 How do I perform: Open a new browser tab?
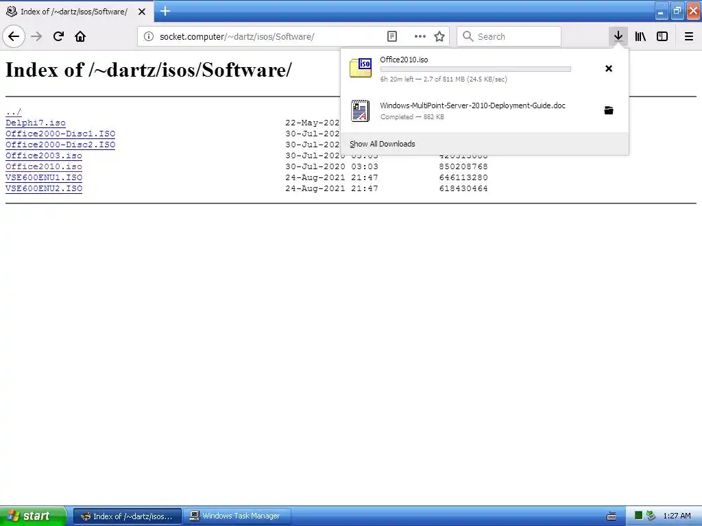(x=165, y=11)
